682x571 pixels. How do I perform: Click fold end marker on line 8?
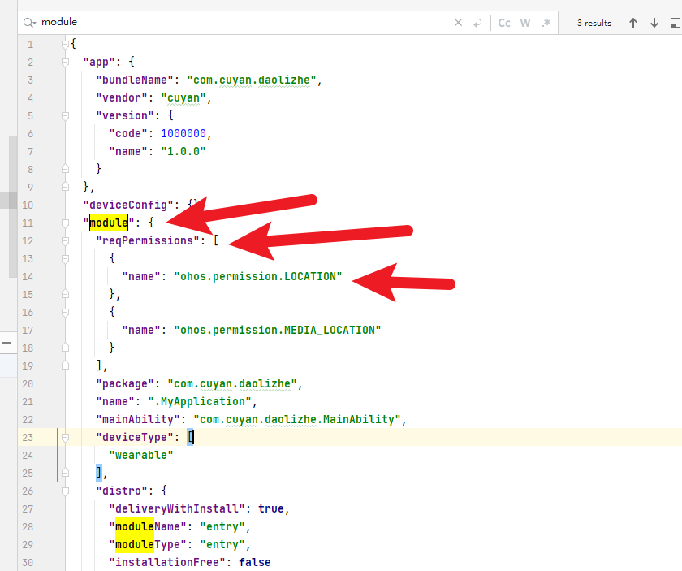[x=65, y=169]
